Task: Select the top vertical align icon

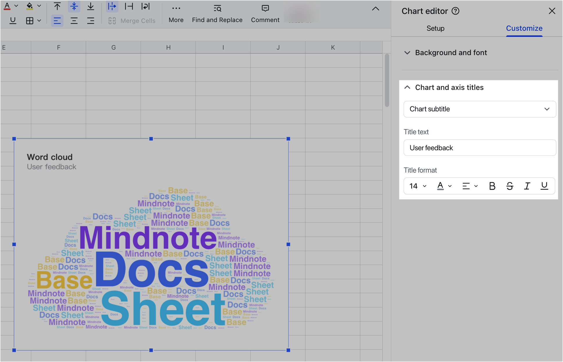Action: tap(57, 6)
